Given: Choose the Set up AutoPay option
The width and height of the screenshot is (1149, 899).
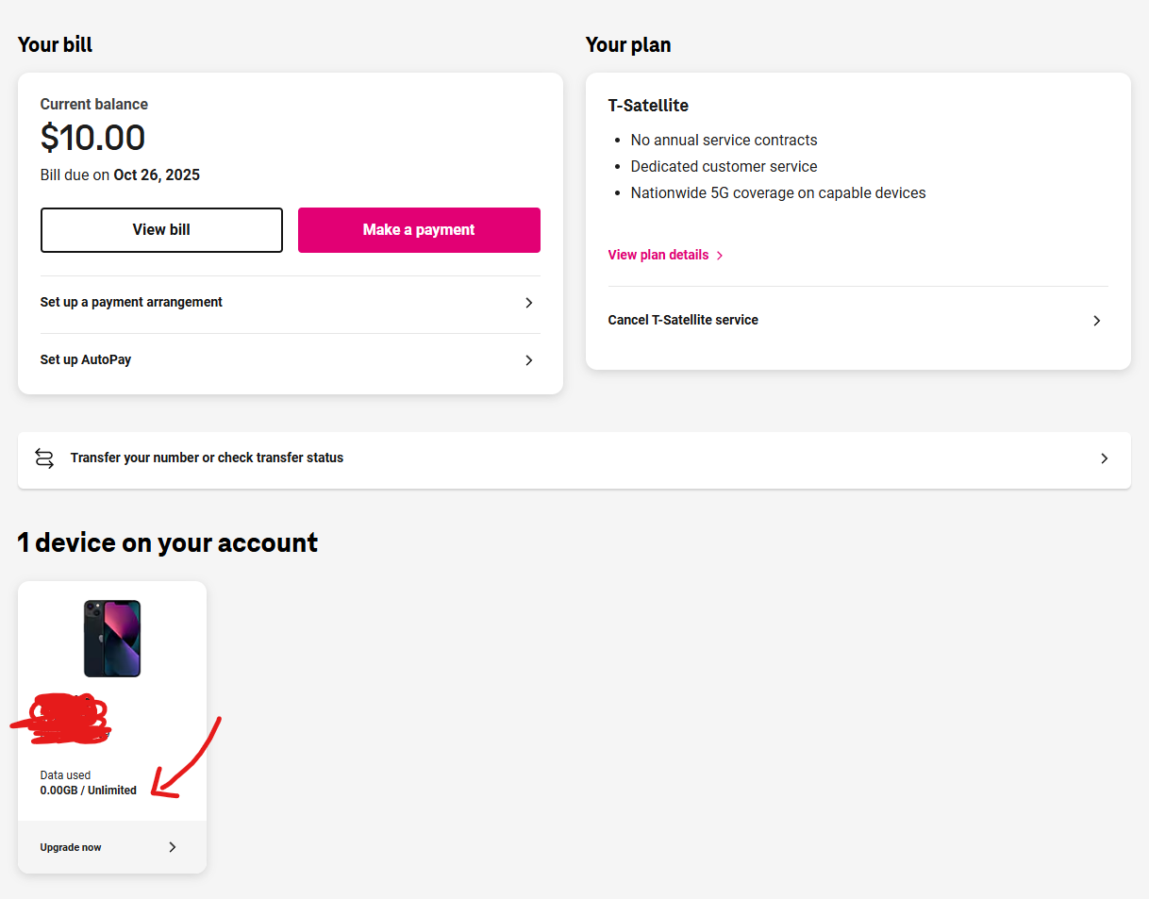Looking at the screenshot, I should 86,360.
